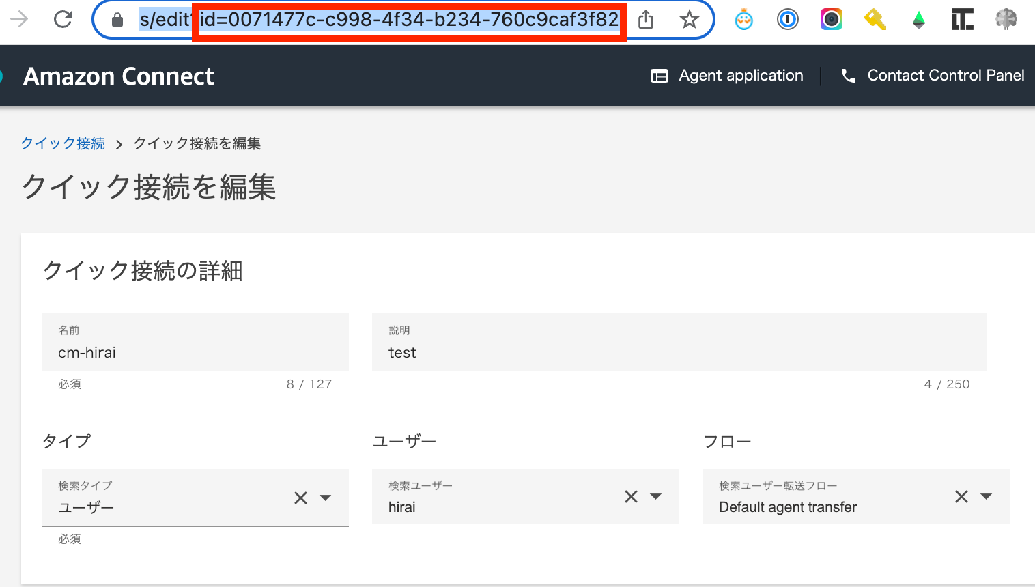Click the share icon in the address bar
Image resolution: width=1035 pixels, height=587 pixels.
point(646,19)
